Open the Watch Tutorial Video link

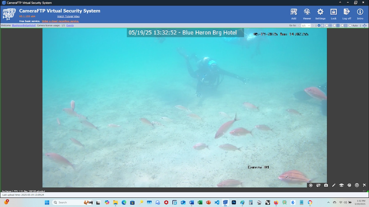point(68,16)
